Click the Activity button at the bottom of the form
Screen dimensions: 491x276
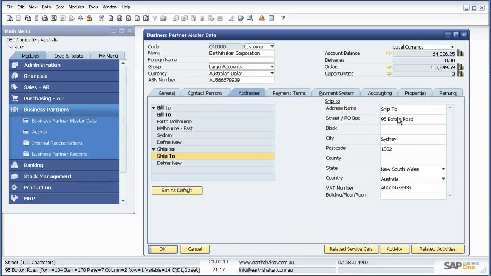tap(394, 249)
